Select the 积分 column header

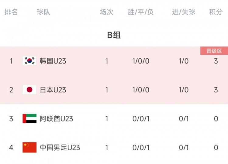coord(216,12)
